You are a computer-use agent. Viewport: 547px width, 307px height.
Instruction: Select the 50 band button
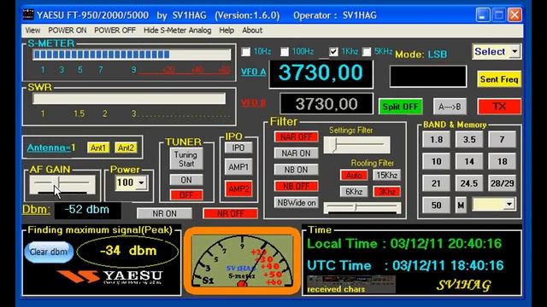436,206
